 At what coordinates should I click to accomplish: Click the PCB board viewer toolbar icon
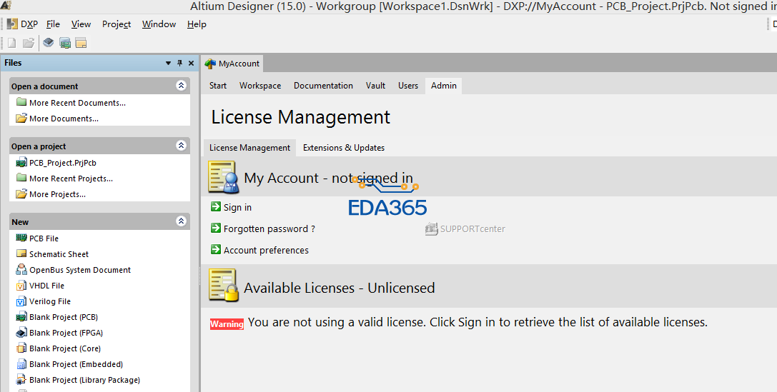65,43
